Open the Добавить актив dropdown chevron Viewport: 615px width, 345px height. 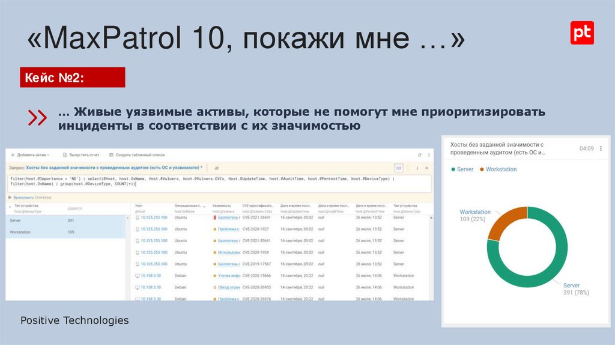point(48,155)
